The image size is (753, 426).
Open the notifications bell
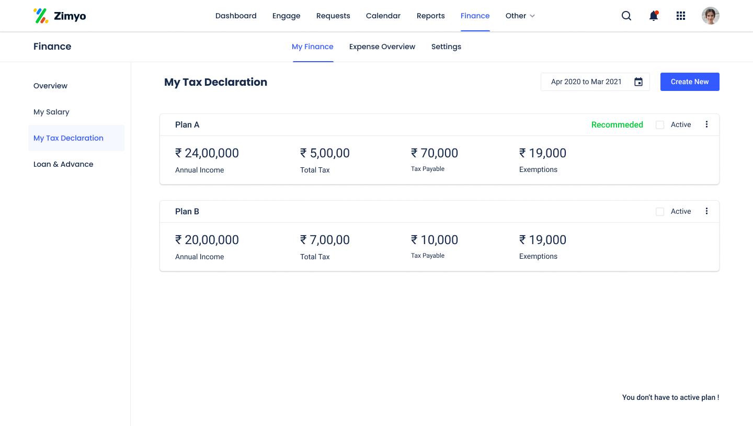coord(653,16)
